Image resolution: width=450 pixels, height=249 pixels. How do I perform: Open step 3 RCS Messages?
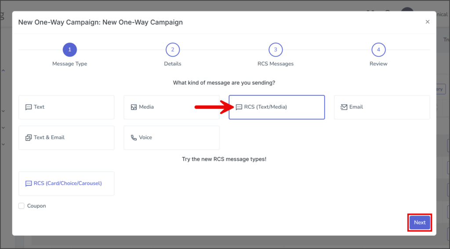tap(276, 50)
